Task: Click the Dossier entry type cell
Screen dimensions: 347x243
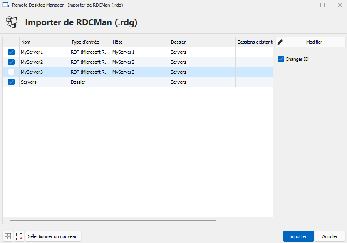Action: (90, 82)
